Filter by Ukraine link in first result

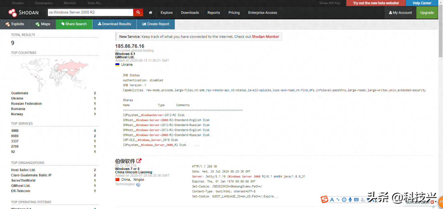pyautogui.click(x=127, y=65)
